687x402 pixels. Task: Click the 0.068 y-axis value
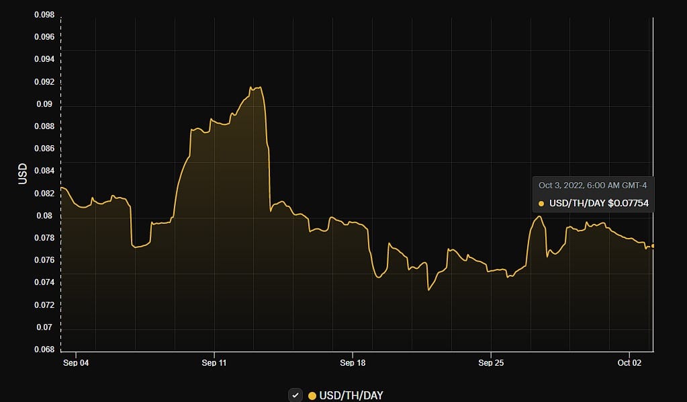[x=44, y=350]
